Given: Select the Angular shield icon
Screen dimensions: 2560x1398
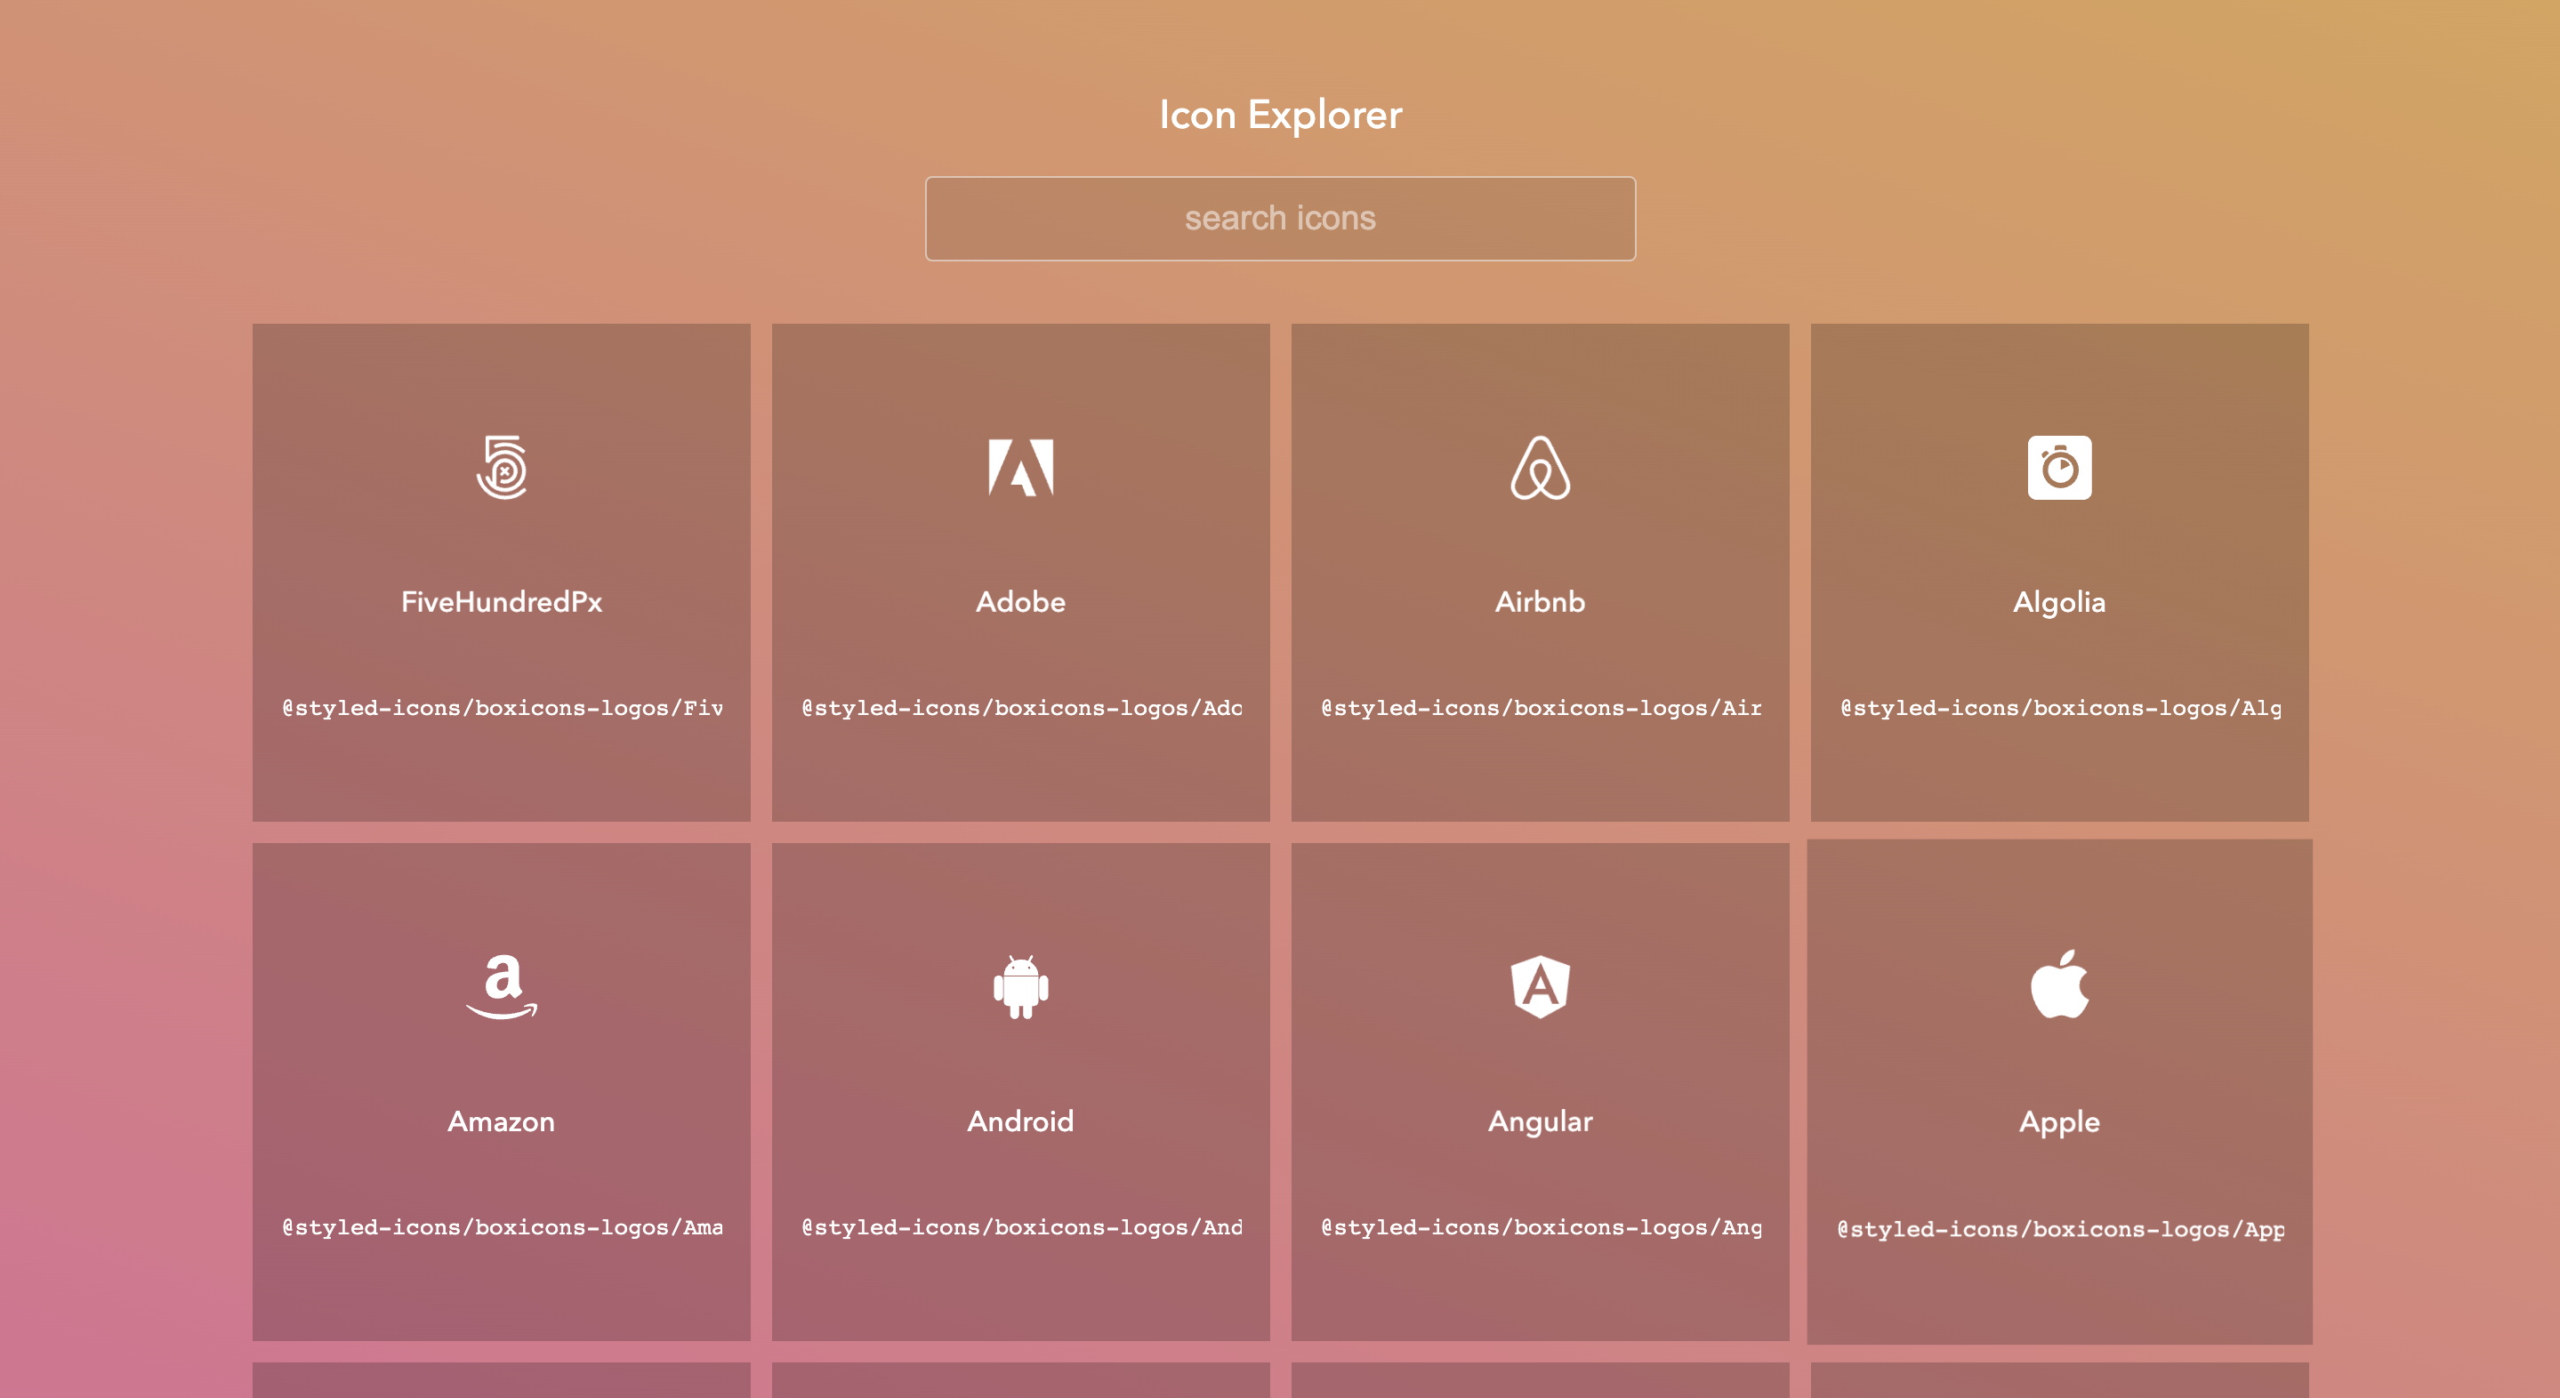Looking at the screenshot, I should click(x=1540, y=985).
